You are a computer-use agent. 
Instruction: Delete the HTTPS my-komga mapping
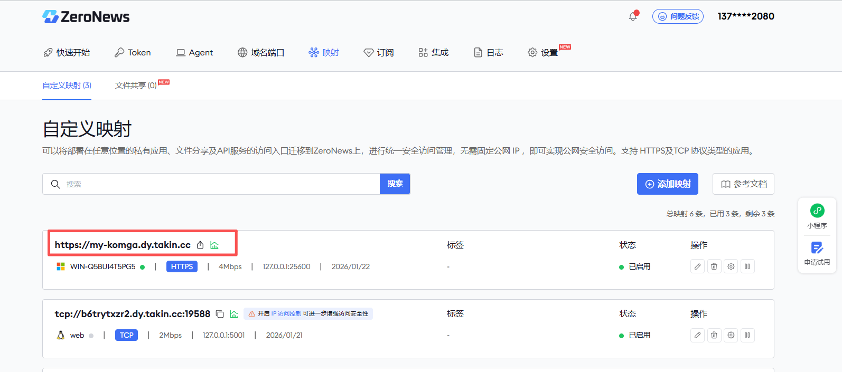coord(714,266)
